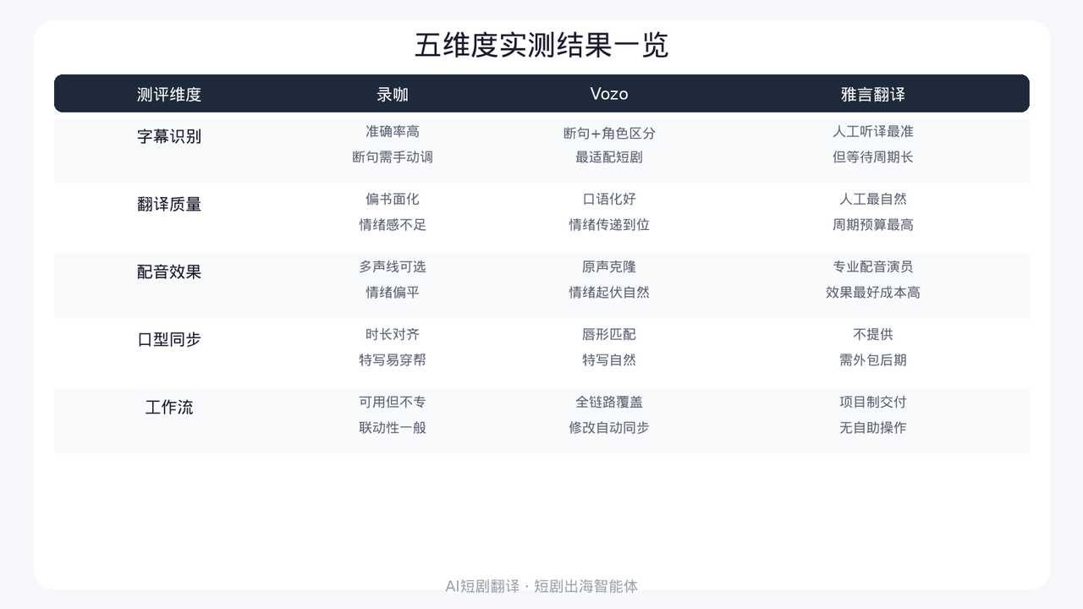Click the text 偏书面化
The height and width of the screenshot is (609, 1083).
[393, 199]
